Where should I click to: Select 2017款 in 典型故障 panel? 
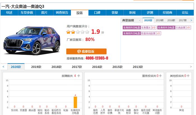click(x=183, y=20)
